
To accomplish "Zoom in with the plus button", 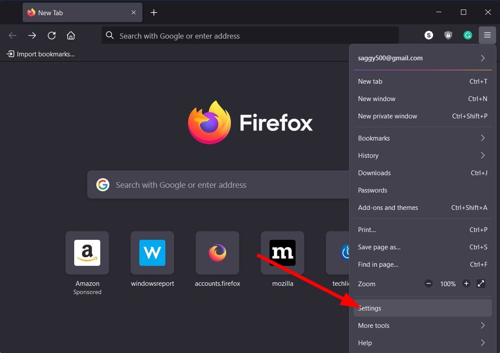I will pos(466,284).
